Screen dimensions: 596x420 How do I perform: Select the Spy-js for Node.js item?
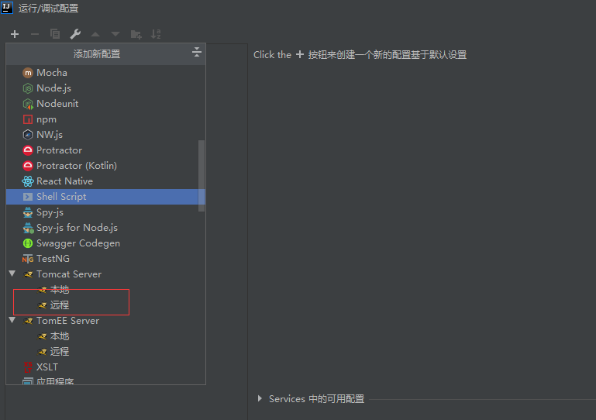click(77, 228)
